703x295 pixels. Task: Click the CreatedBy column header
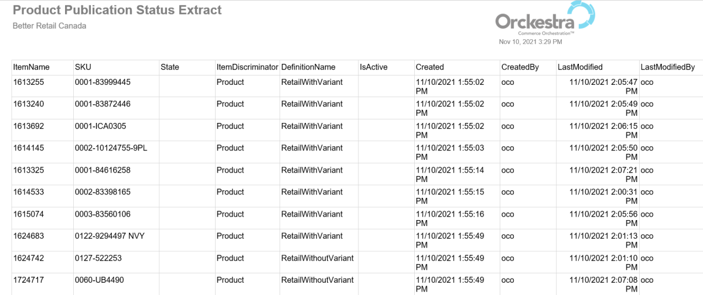(x=520, y=67)
